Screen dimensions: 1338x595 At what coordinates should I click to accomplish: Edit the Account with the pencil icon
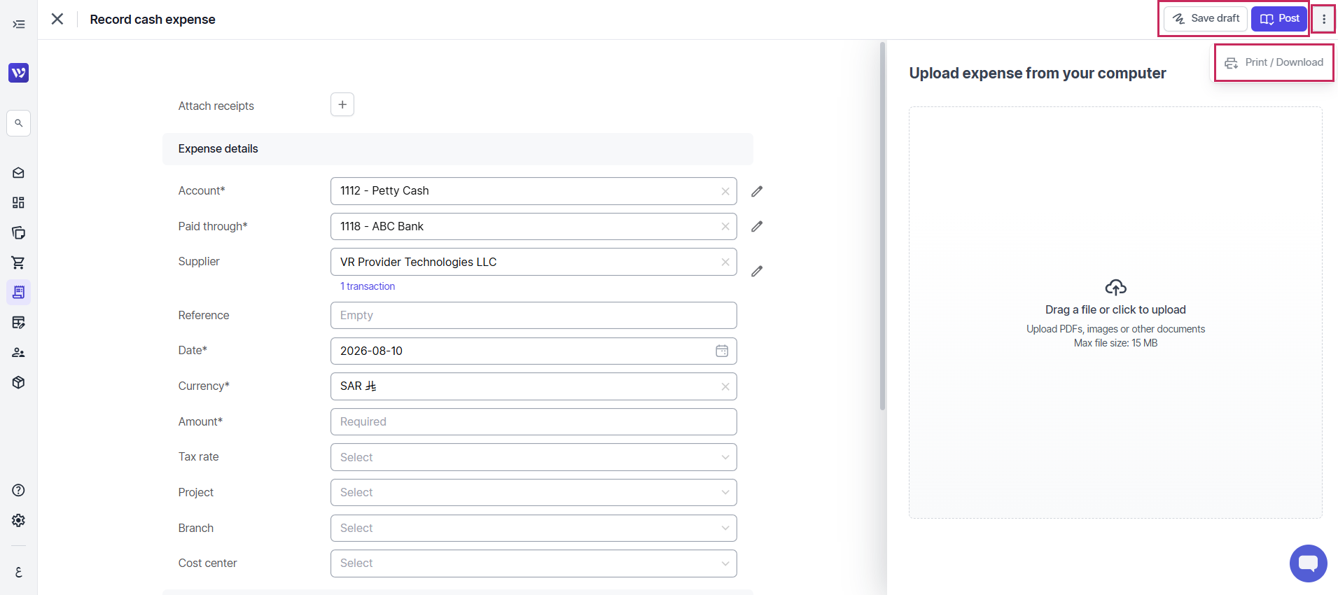(757, 191)
